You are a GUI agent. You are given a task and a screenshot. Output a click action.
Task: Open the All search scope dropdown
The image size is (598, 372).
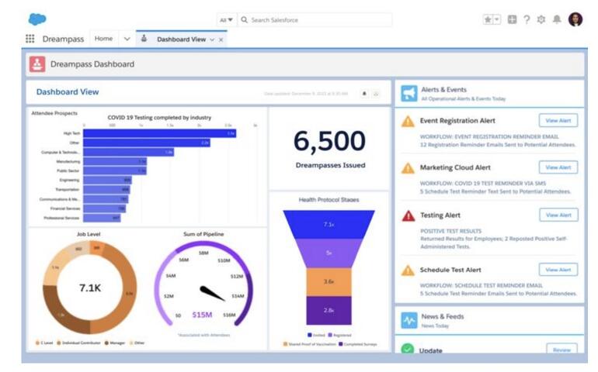226,20
